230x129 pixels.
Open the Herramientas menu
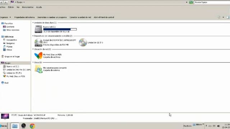(x=28, y=7)
